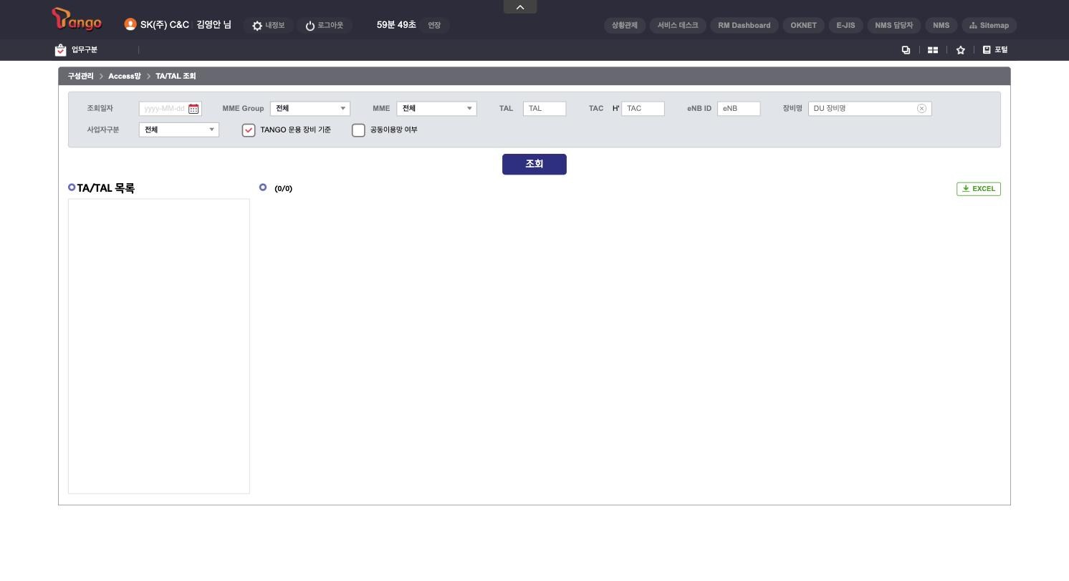Click the eNB ID input field

[x=739, y=109]
